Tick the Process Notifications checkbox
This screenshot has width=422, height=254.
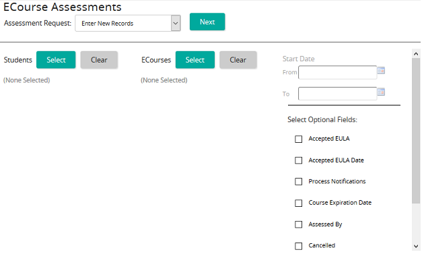[x=298, y=181]
